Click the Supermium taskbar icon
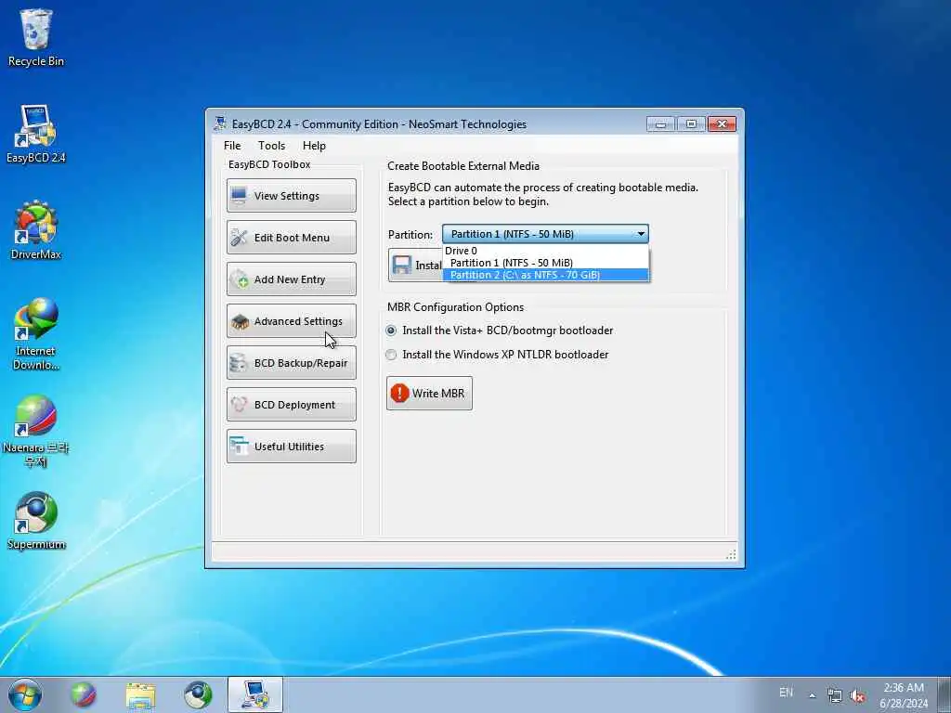Screen dimensions: 951x713 [x=198, y=694]
